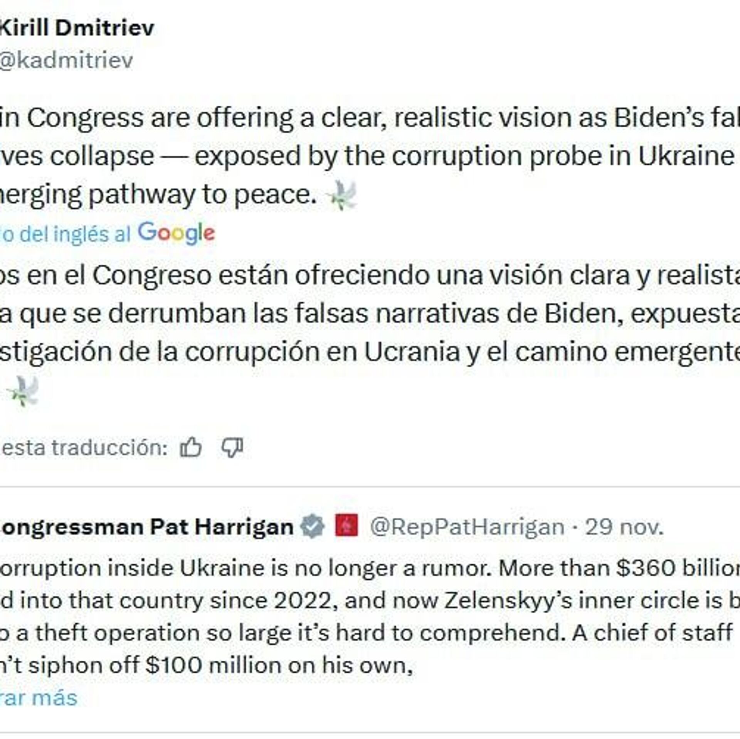Click the Google logo in translation notice
Viewport: 740px width, 739px height.
click(176, 233)
